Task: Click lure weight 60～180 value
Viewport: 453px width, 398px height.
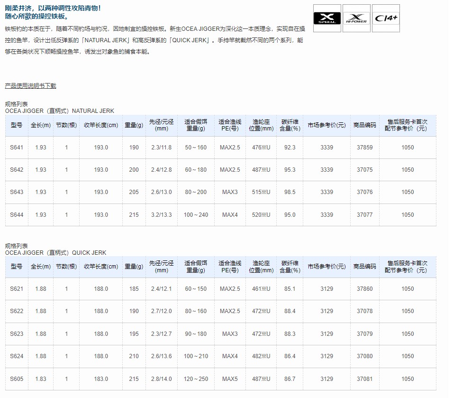Action: [x=196, y=170]
